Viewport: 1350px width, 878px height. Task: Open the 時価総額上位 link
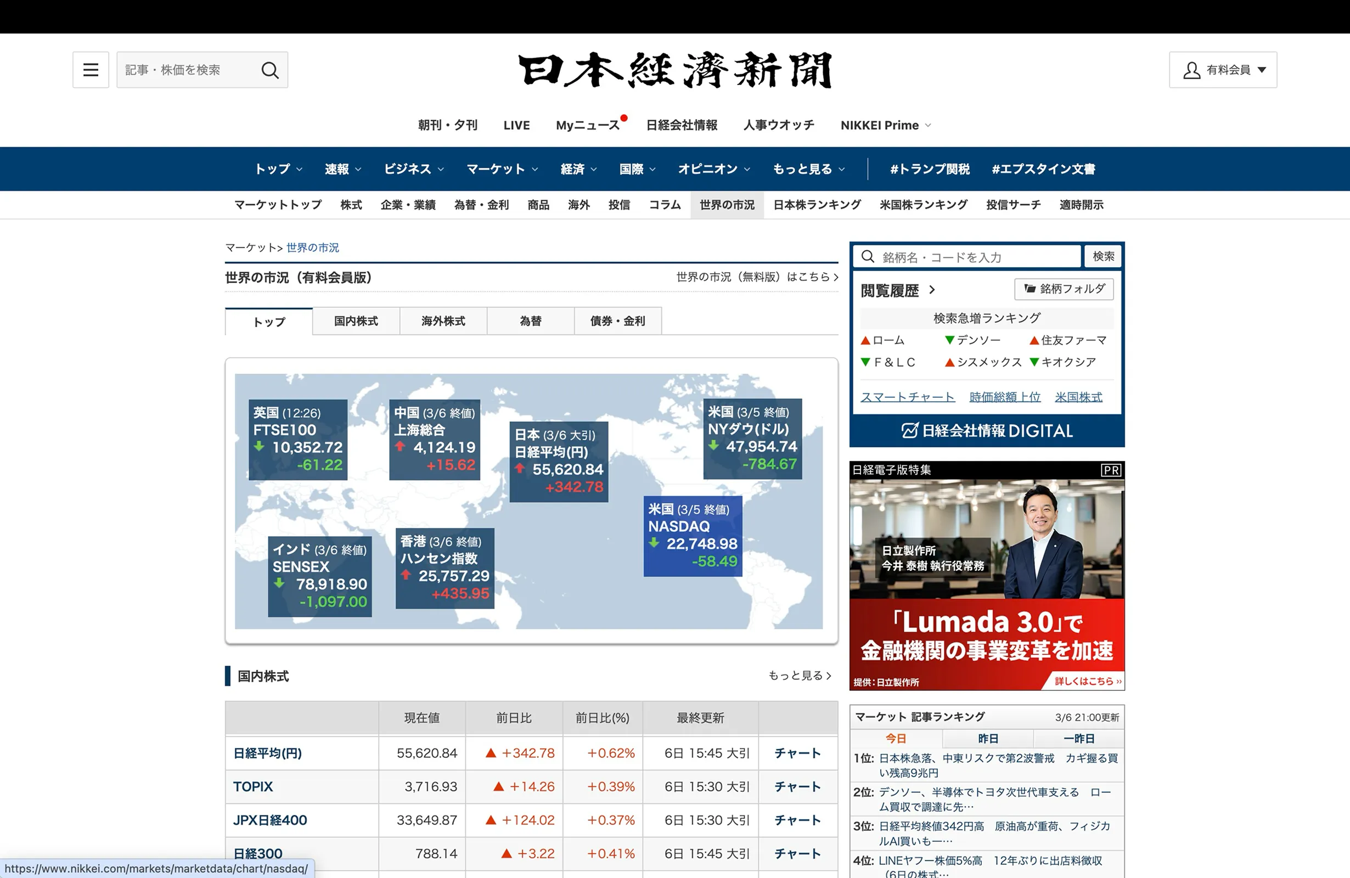(1005, 397)
